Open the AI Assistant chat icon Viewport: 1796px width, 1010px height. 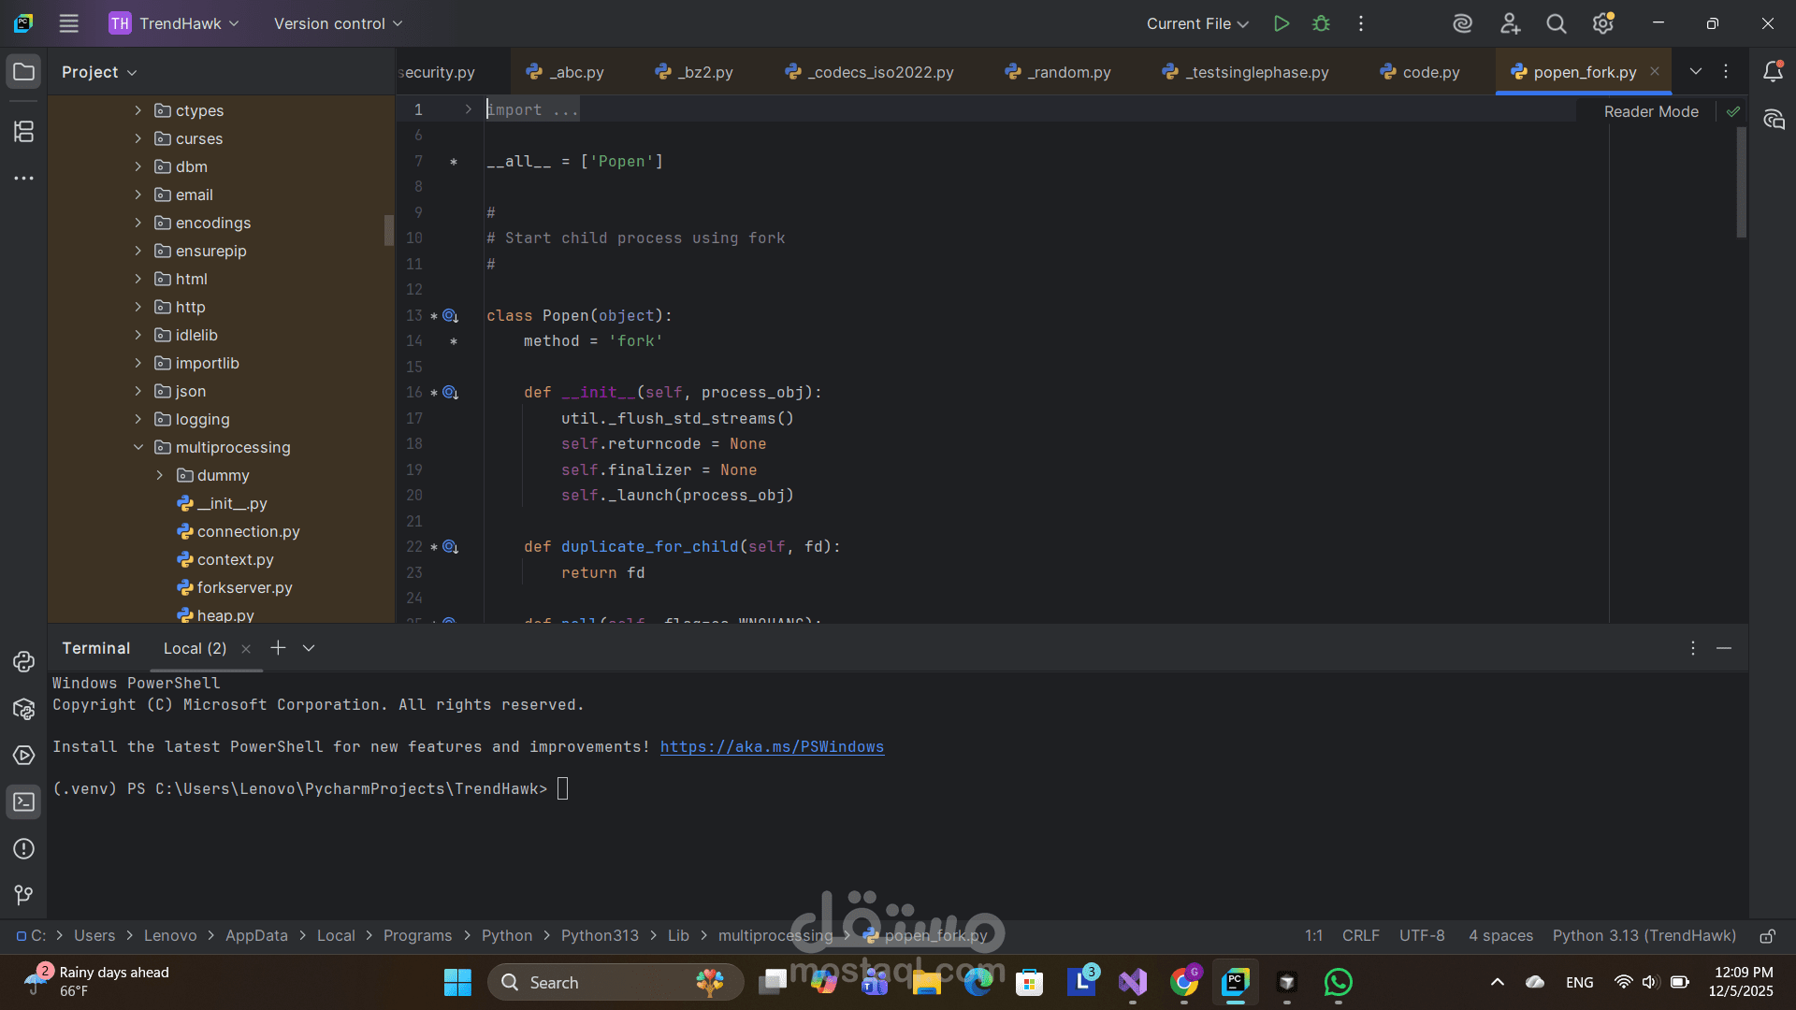(x=1774, y=120)
